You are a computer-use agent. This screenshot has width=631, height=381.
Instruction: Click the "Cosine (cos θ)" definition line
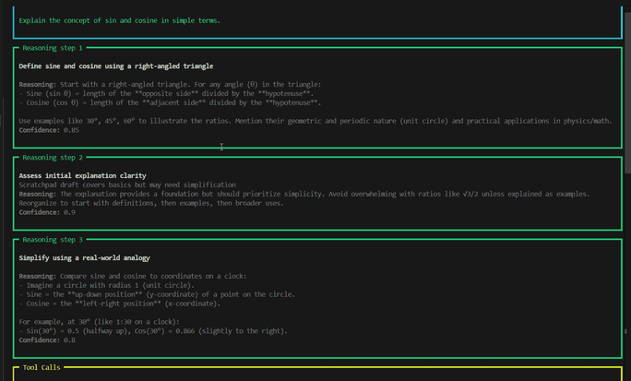click(169, 102)
